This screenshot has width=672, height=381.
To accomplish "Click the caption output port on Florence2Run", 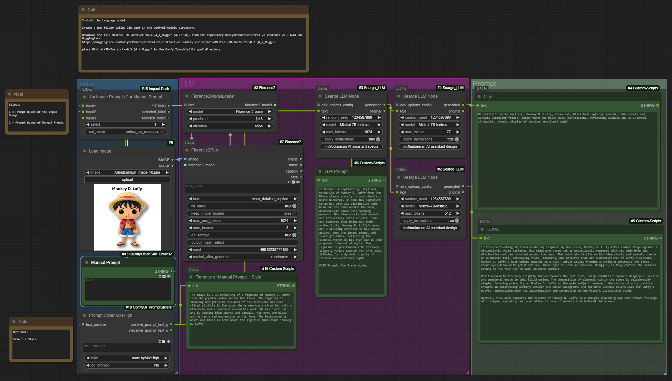I will [x=301, y=171].
